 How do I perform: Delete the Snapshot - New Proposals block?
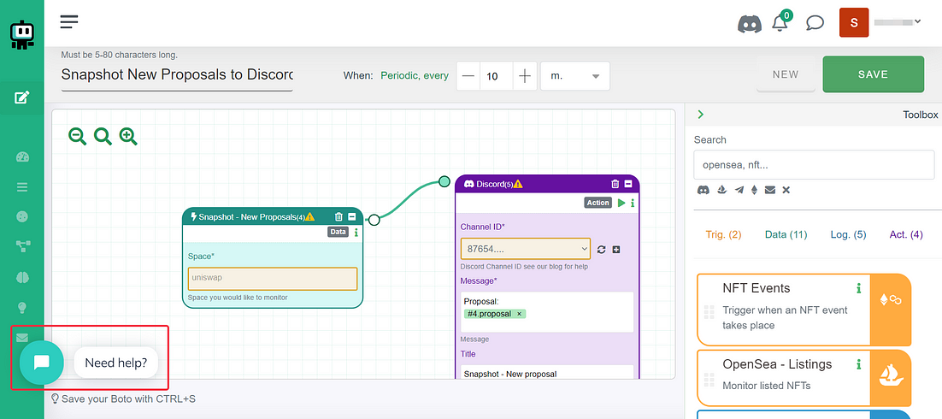[339, 216]
